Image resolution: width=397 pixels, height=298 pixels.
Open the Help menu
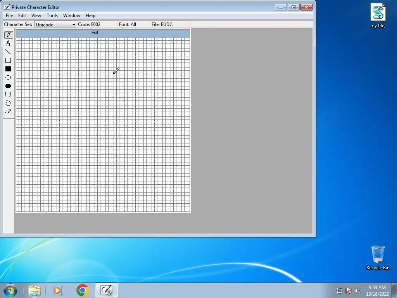[90, 16]
